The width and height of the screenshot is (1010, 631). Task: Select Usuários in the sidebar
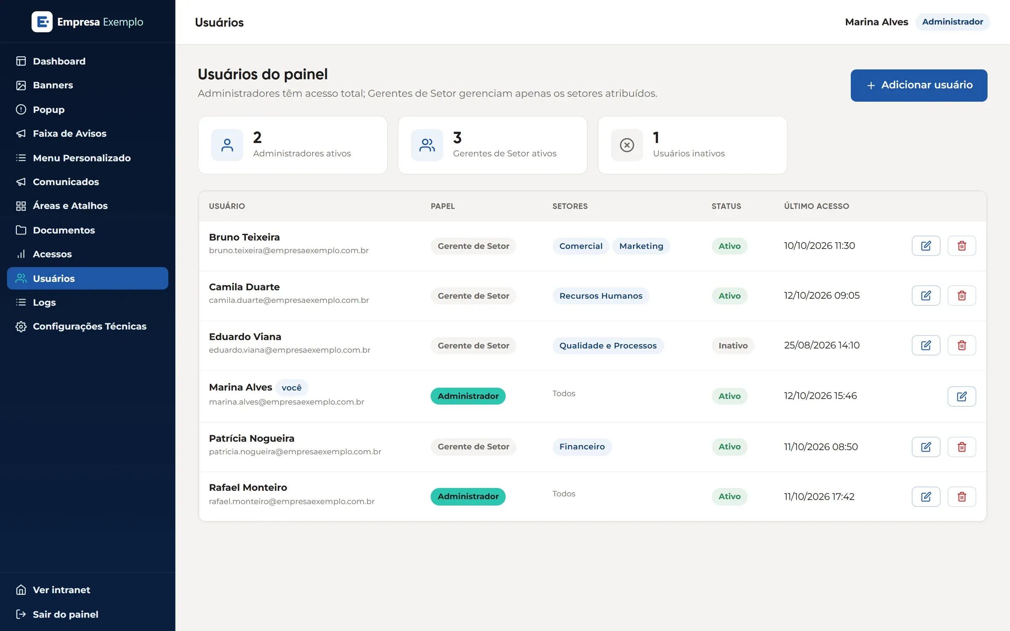88,278
